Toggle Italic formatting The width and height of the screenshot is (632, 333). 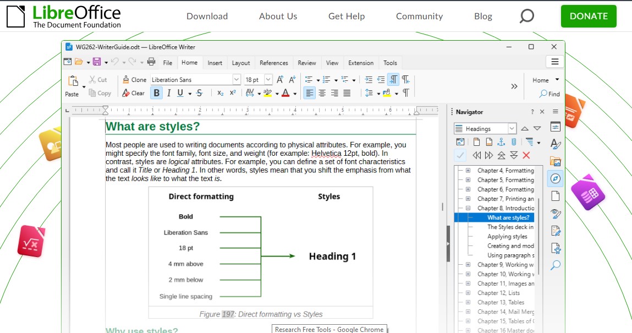click(169, 93)
